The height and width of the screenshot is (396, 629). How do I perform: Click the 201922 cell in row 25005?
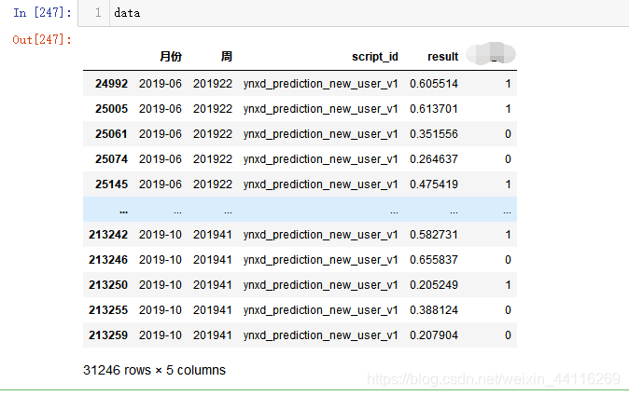[x=213, y=109]
